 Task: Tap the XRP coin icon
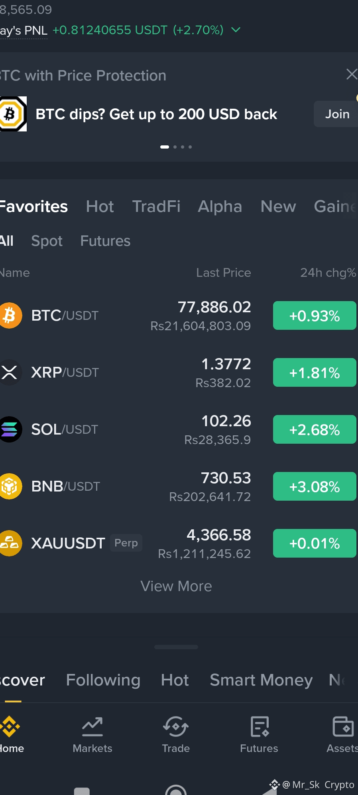pyautogui.click(x=10, y=372)
